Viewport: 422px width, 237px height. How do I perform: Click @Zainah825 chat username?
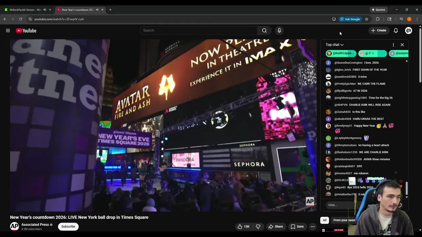[x=342, y=112]
